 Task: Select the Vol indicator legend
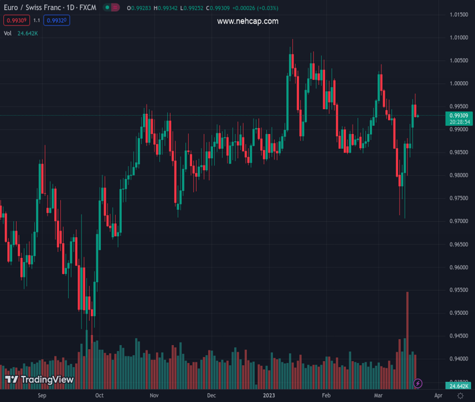pos(8,33)
